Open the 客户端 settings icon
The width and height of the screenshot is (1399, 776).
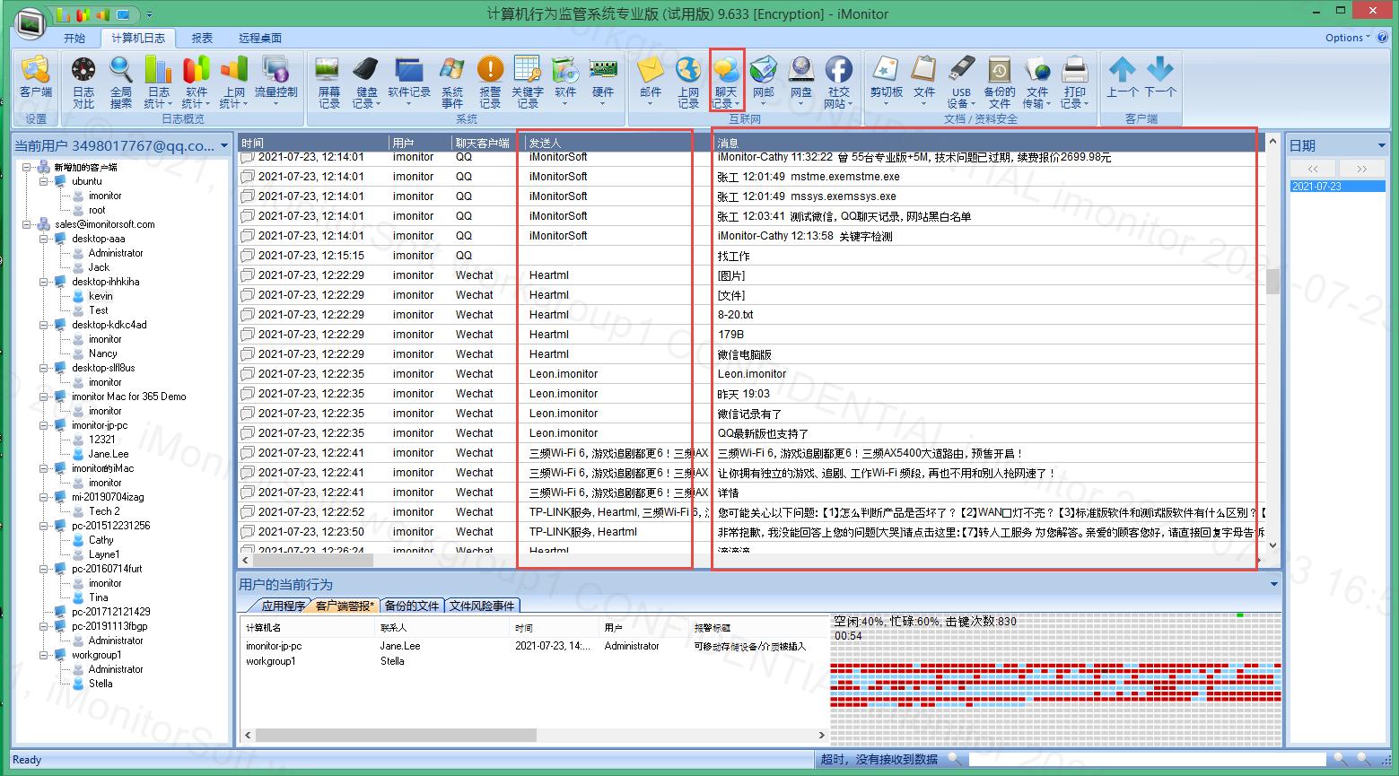35,76
